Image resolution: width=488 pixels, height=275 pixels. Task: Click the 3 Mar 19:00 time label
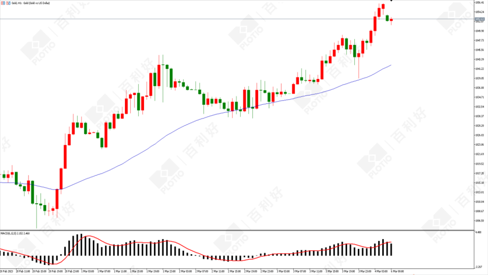click(x=348, y=271)
